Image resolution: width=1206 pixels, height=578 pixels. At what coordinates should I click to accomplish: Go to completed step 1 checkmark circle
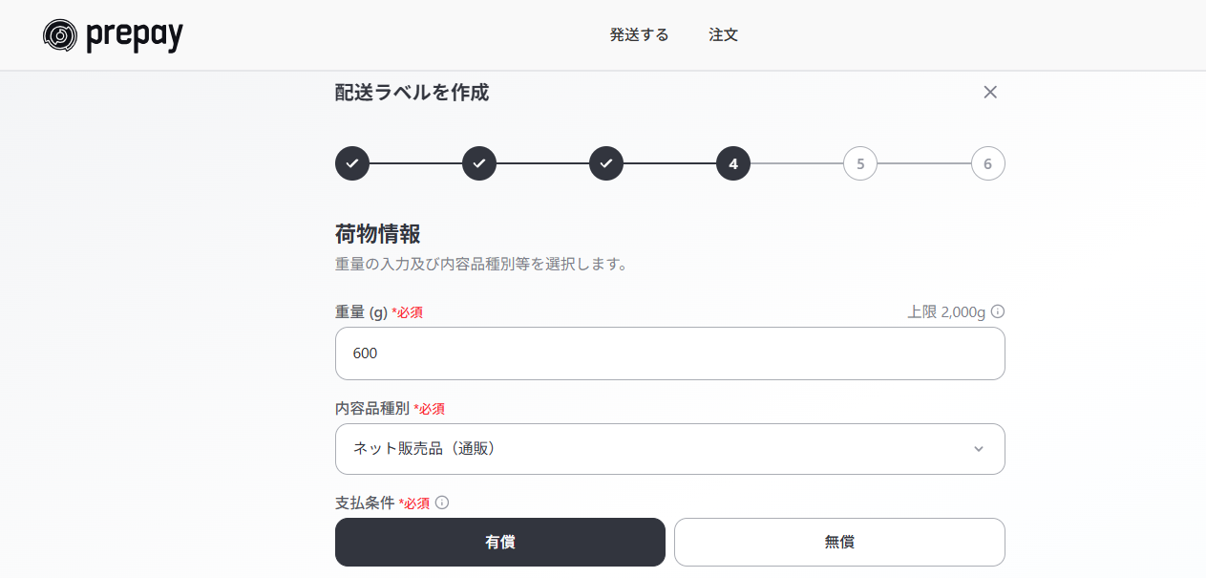click(352, 163)
